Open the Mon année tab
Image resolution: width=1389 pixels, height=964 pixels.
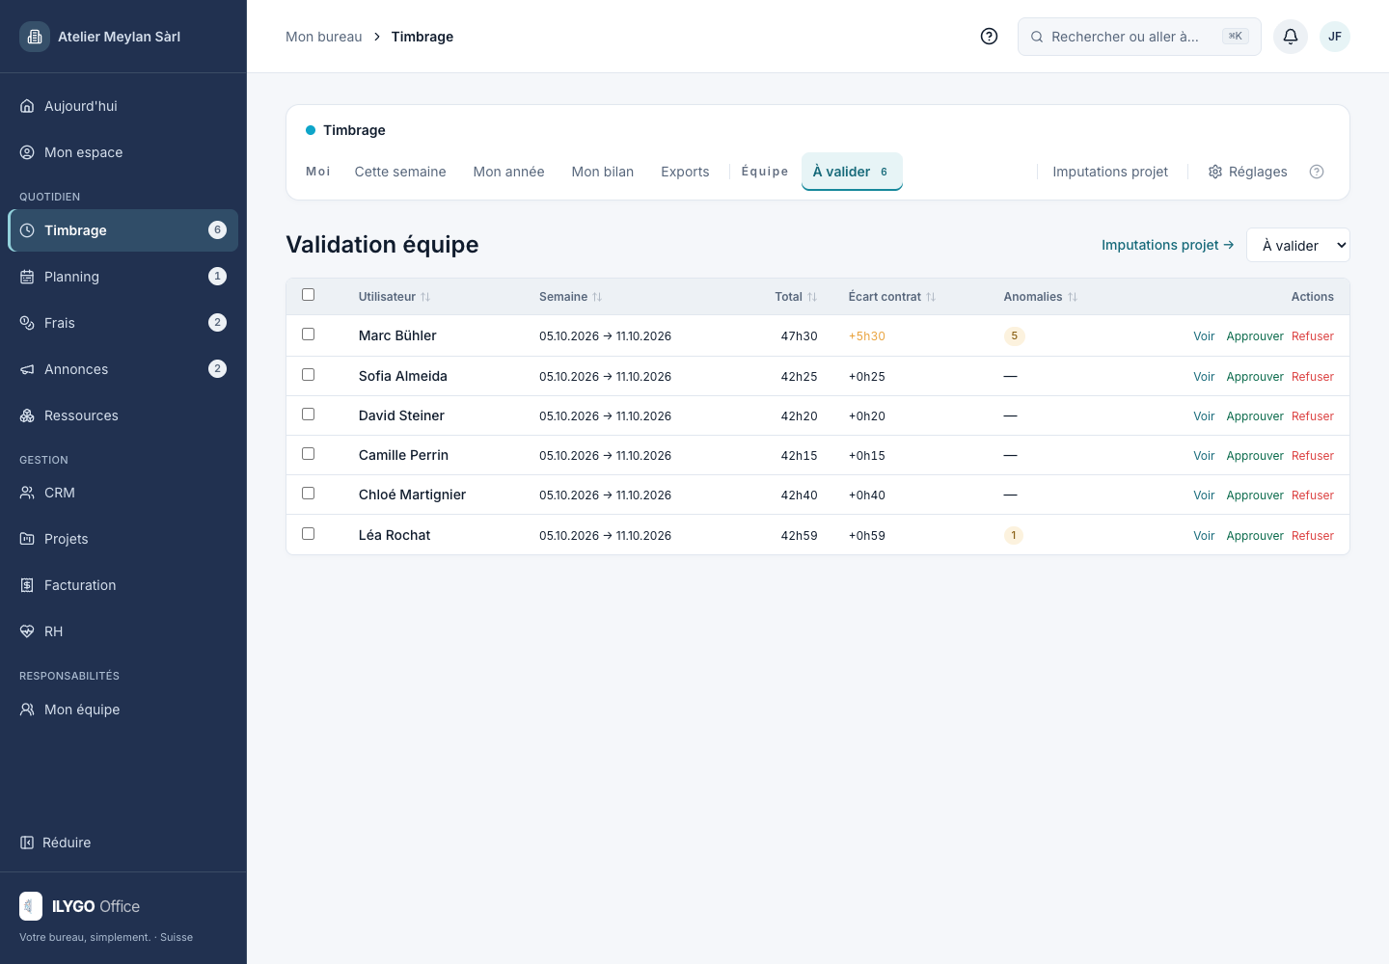509,172
